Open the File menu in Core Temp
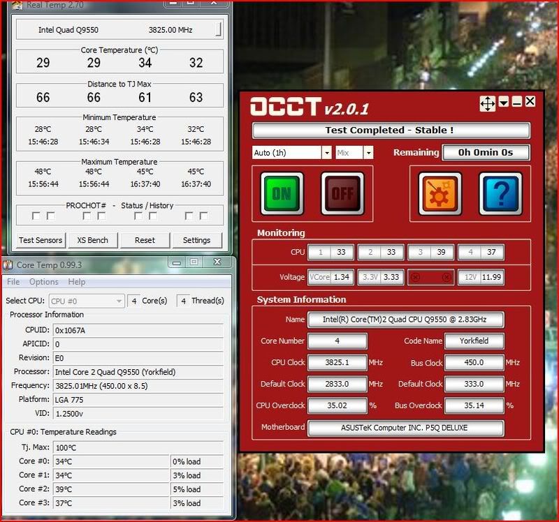The height and width of the screenshot is (522, 559). tap(13, 282)
